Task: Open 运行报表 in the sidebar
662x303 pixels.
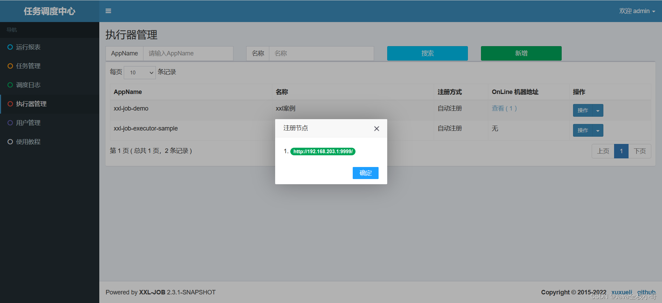Action: (x=50, y=47)
